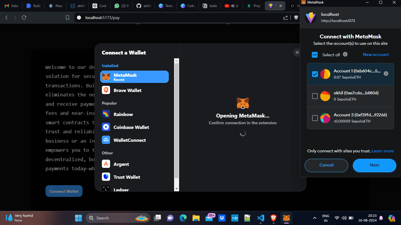Select the Ledger wallet entry
This screenshot has height=225, width=401.
[134, 189]
